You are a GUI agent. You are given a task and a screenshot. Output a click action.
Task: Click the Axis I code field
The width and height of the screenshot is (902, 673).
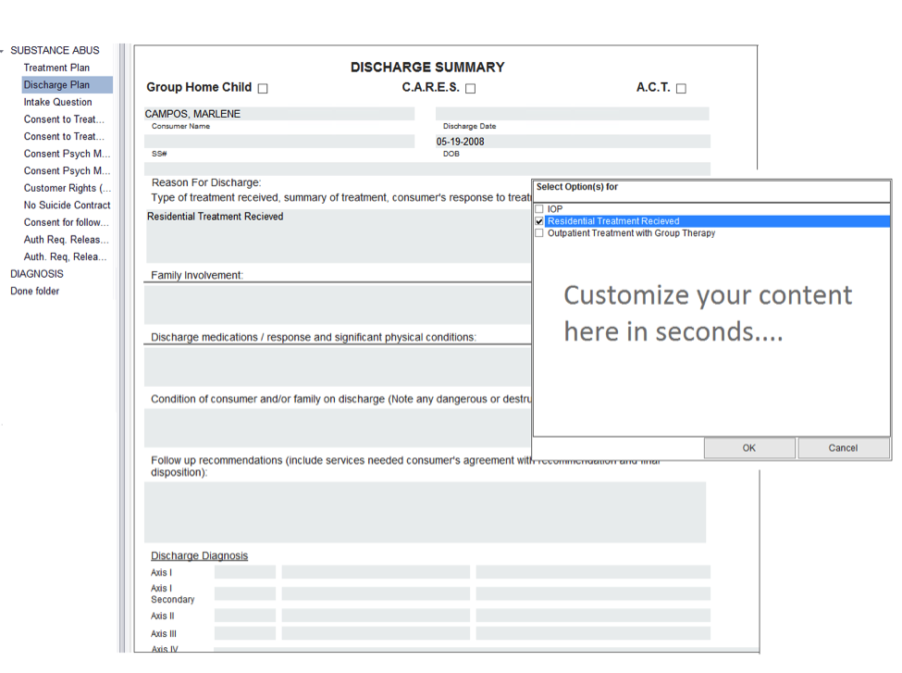[245, 572]
